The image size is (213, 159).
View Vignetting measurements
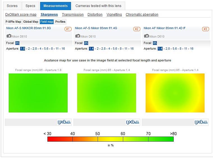coord(114,15)
